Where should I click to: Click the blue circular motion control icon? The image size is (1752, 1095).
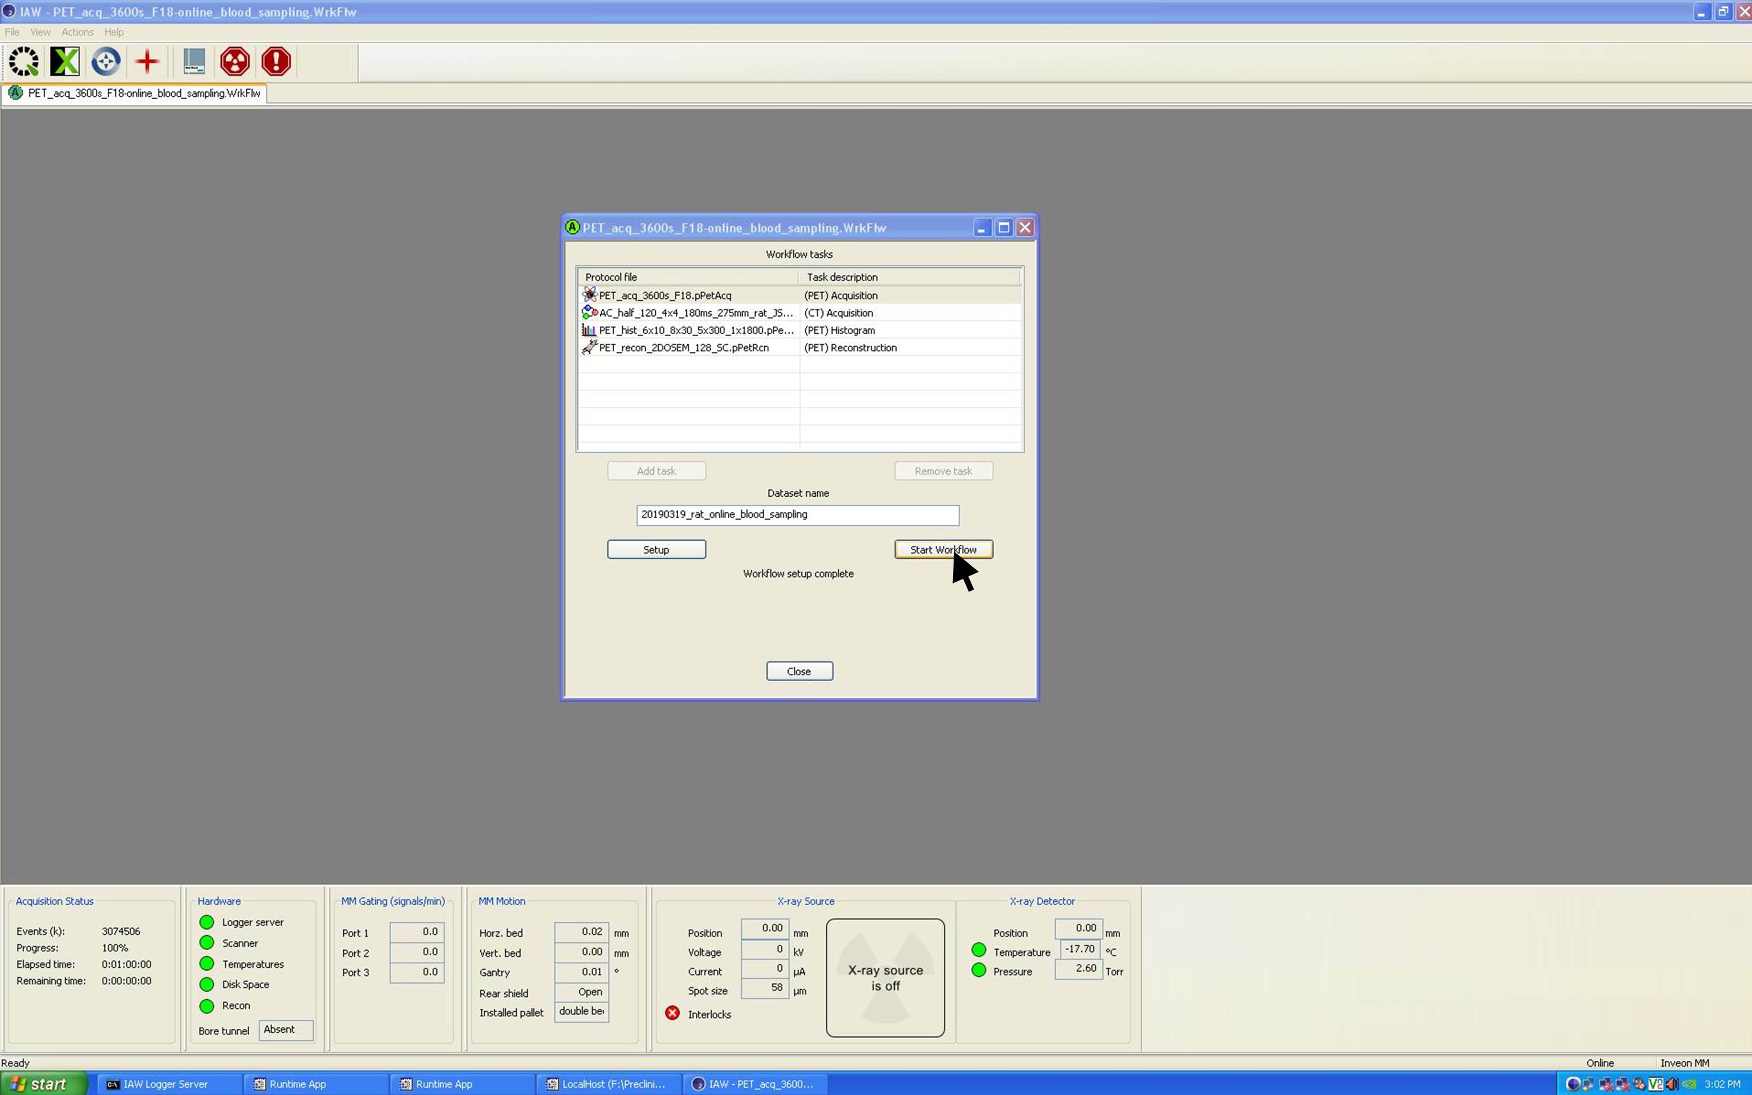(x=106, y=62)
